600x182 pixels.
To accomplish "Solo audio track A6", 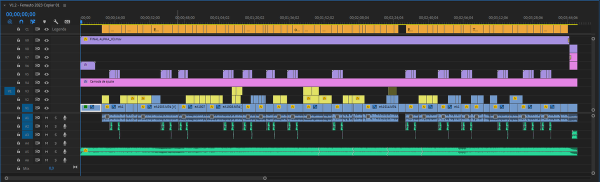I will coord(55,160).
